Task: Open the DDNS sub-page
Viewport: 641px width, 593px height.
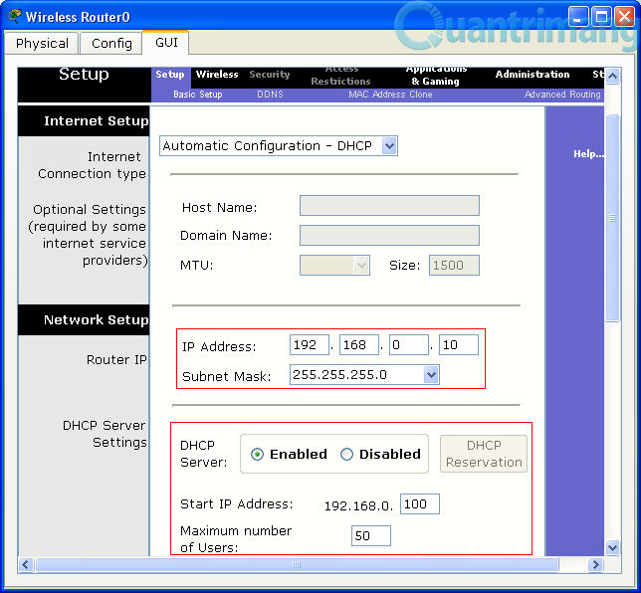Action: tap(270, 95)
